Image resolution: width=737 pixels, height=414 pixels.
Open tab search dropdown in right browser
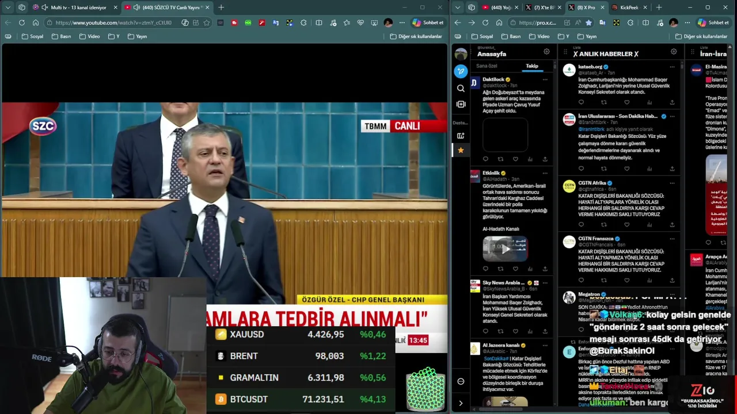point(458,7)
